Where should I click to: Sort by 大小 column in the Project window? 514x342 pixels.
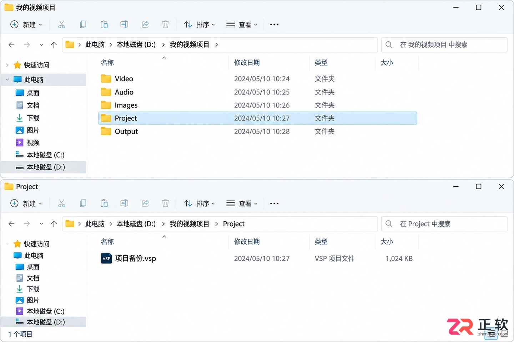click(387, 242)
